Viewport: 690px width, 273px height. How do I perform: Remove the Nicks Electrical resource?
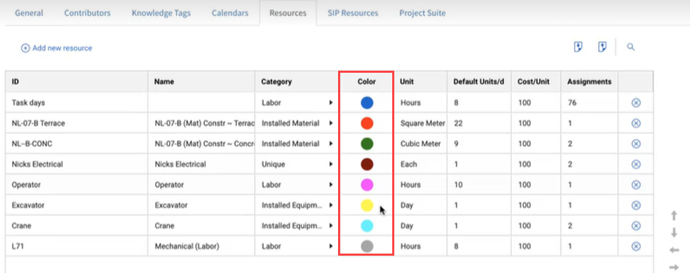pyautogui.click(x=636, y=164)
